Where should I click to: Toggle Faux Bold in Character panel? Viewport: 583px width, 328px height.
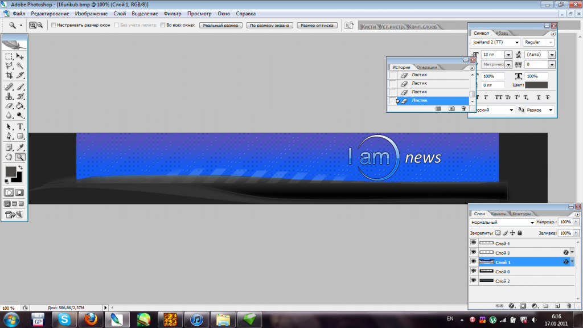478,97
